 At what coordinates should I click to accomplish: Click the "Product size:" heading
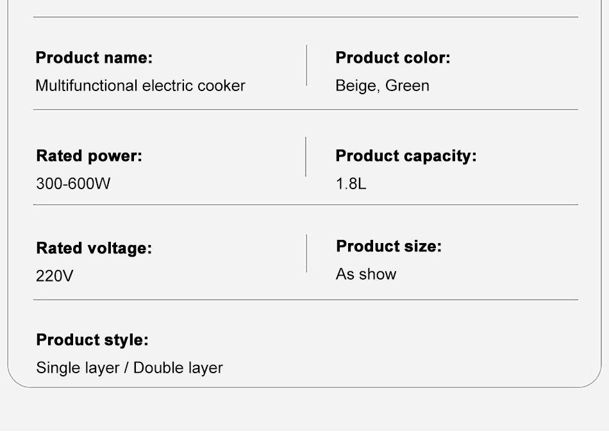coord(388,246)
